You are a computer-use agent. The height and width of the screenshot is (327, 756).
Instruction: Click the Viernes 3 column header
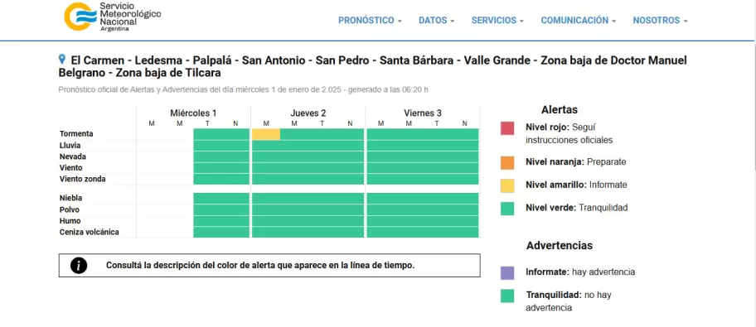click(423, 113)
